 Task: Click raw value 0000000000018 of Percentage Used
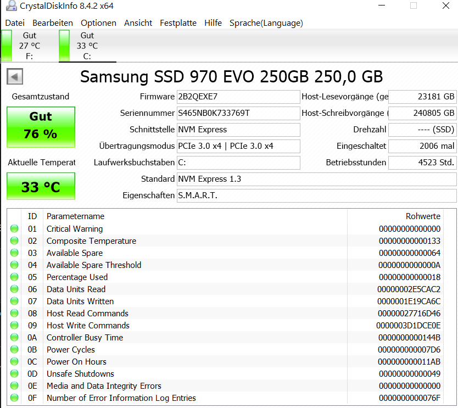(x=410, y=277)
